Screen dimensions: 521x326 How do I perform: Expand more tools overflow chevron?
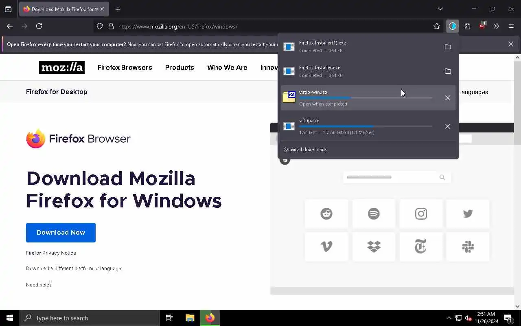point(496,26)
